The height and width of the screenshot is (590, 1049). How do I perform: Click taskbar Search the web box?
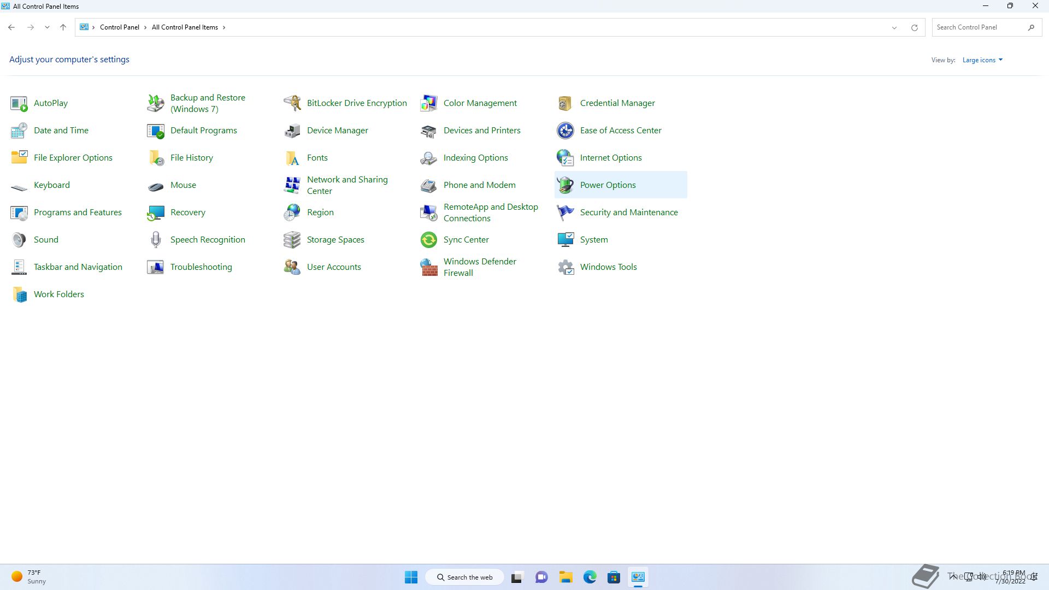tap(464, 577)
